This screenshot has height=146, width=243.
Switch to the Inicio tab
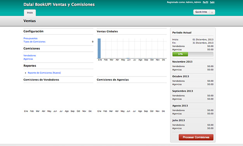click(30, 13)
